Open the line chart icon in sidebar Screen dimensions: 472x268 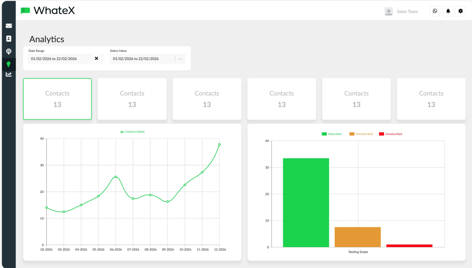click(x=9, y=74)
